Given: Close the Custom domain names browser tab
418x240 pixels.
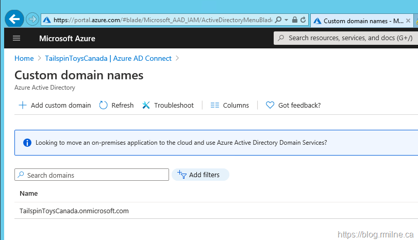Looking at the screenshot, I should click(409, 21).
